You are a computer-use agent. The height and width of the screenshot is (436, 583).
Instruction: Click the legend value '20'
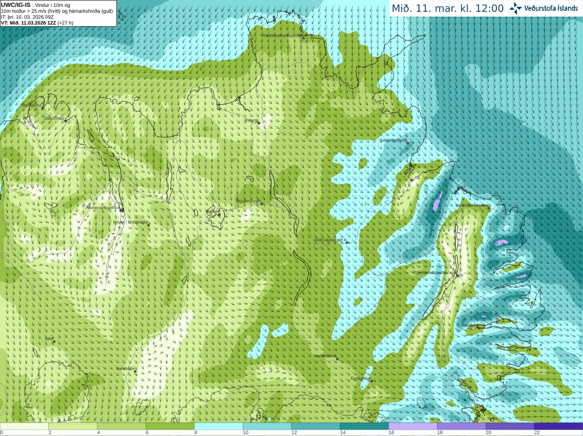tap(488, 433)
